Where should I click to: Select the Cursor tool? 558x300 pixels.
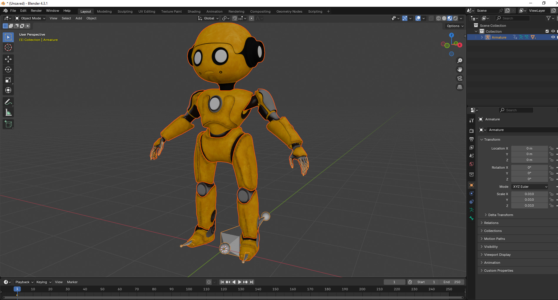[x=8, y=47]
